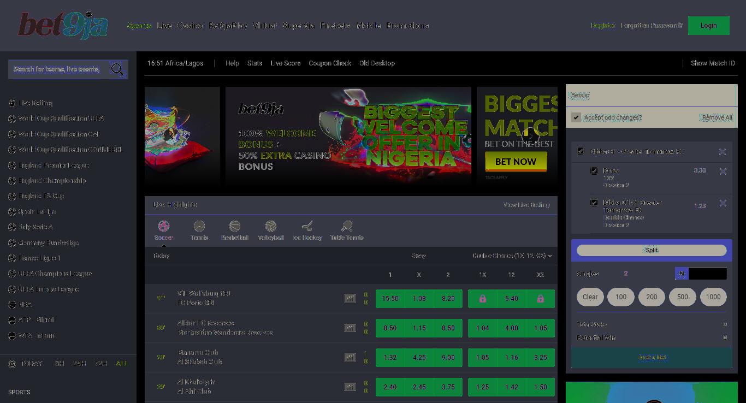Click the Login button
This screenshot has height=403, width=746.
tap(709, 26)
